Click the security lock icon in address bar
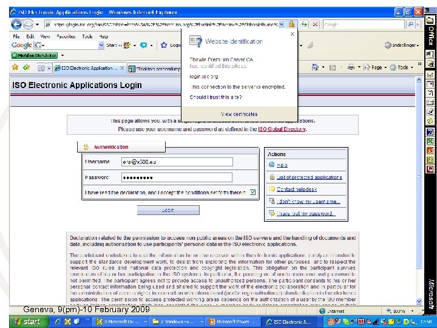 click(291, 24)
